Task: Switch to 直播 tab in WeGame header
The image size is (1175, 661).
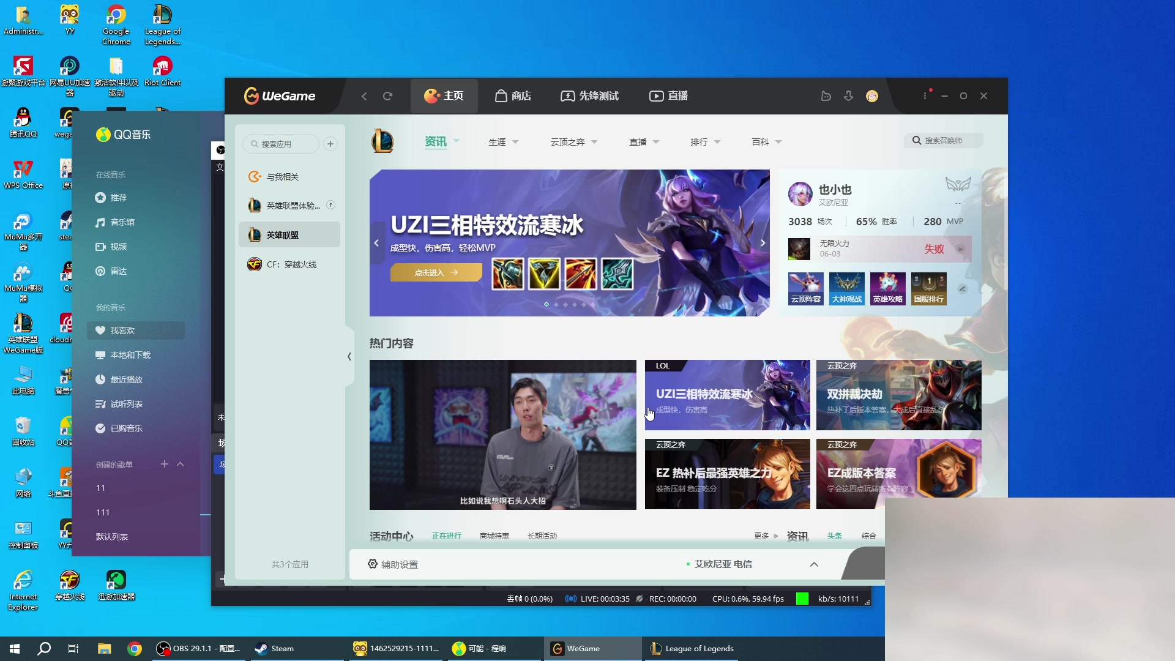Action: pyautogui.click(x=669, y=96)
